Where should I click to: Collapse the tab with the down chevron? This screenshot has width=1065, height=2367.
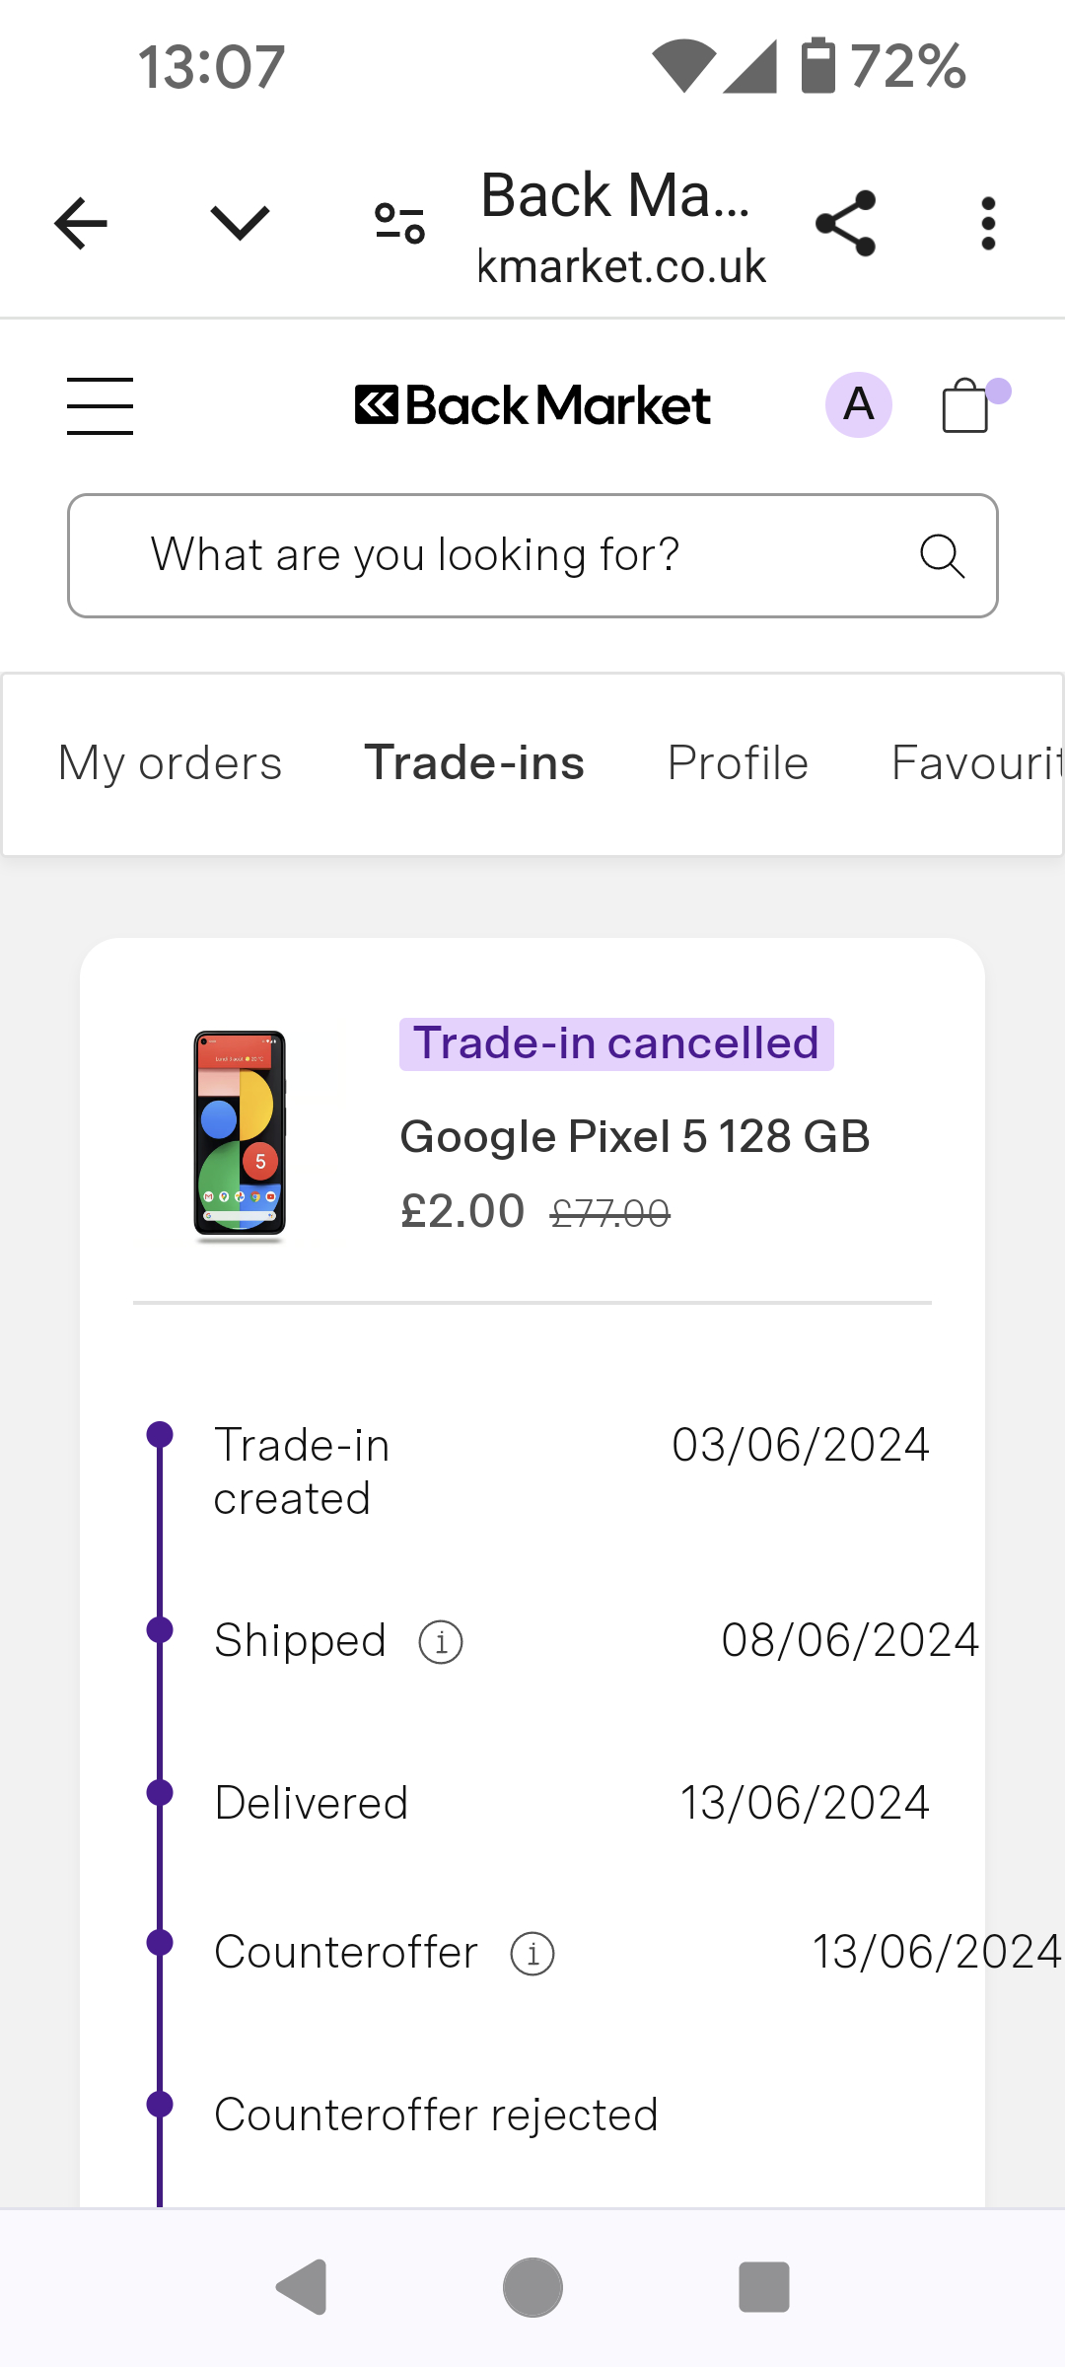(x=240, y=223)
